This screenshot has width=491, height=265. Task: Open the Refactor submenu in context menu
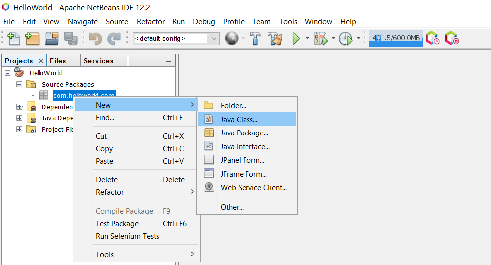[x=137, y=192]
